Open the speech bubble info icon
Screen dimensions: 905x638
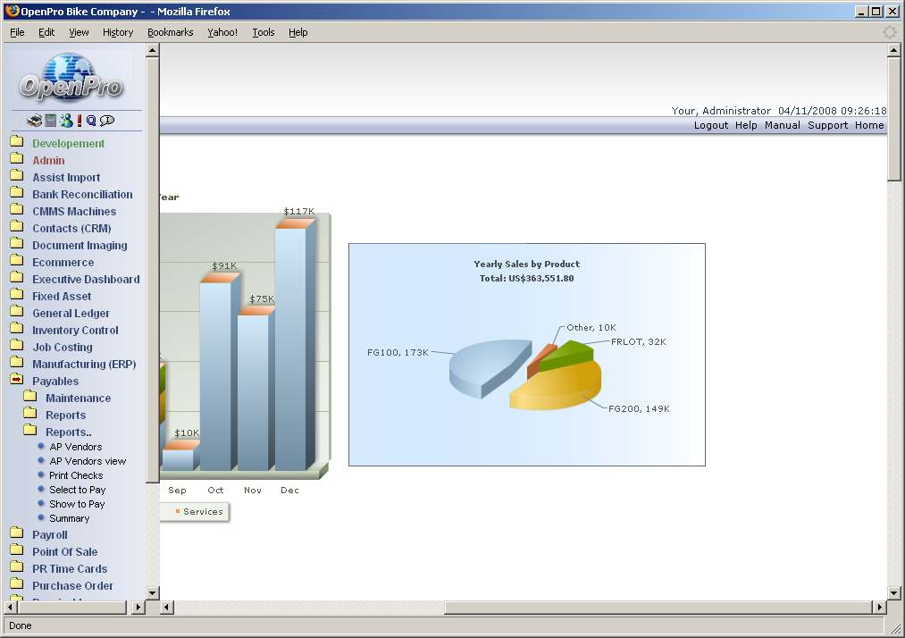[107, 121]
